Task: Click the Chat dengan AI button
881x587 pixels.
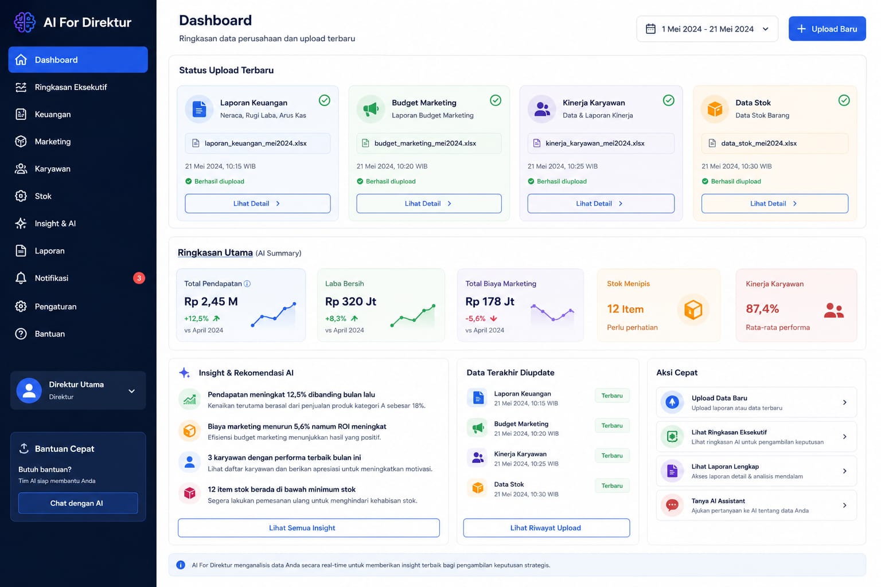Action: [78, 503]
